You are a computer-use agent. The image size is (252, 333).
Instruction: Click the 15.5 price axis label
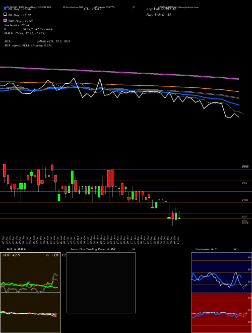tap(244, 216)
